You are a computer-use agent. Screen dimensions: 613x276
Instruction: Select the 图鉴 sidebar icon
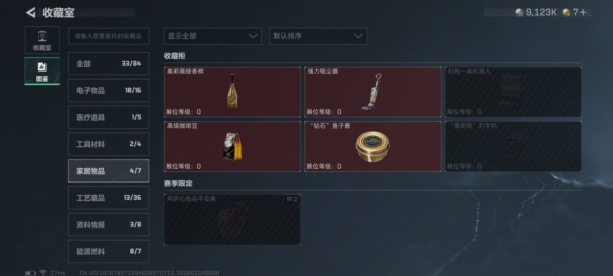pyautogui.click(x=42, y=71)
